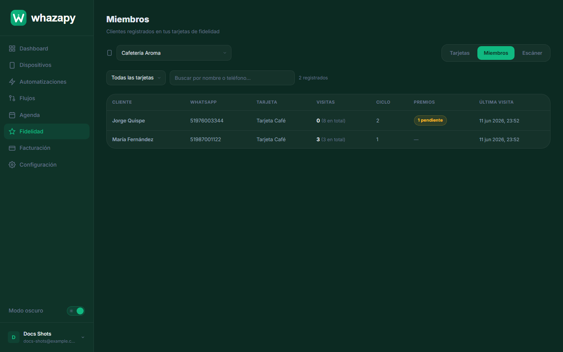Screen dimensions: 563x352
Task: Click the Dashboard grid icon
Action: pos(12,48)
